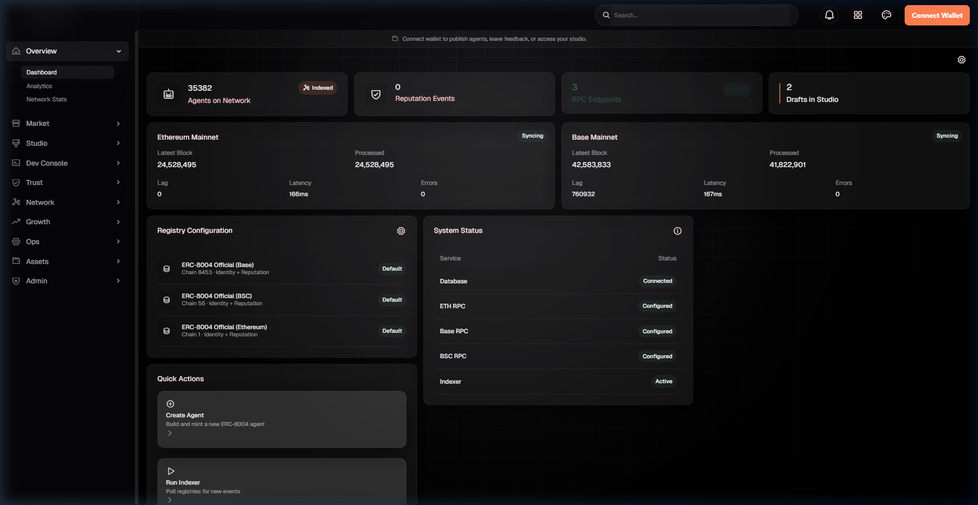Open the Growth trending-arrow icon
Image resolution: width=978 pixels, height=505 pixels.
(16, 222)
